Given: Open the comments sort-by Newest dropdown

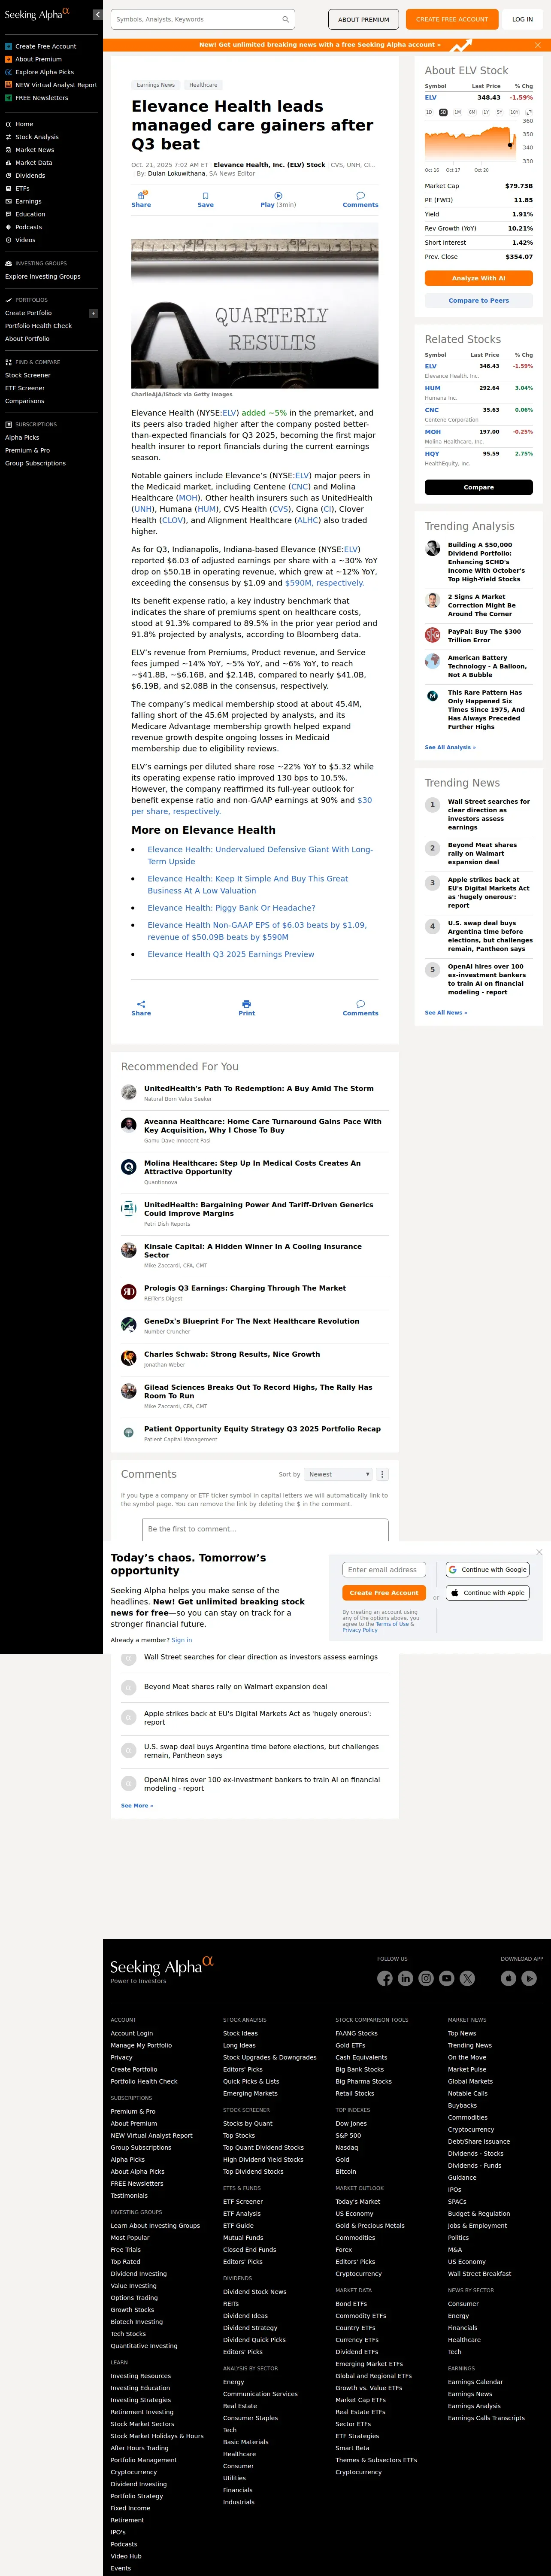Looking at the screenshot, I should 338,1474.
